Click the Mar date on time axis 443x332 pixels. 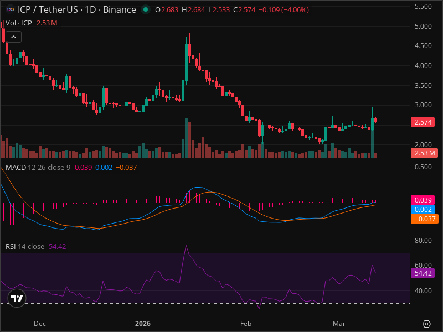(x=339, y=324)
